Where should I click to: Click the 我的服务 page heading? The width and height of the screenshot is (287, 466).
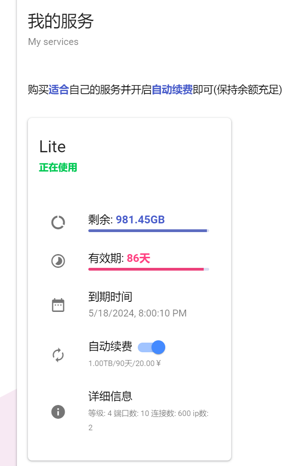[x=61, y=21]
